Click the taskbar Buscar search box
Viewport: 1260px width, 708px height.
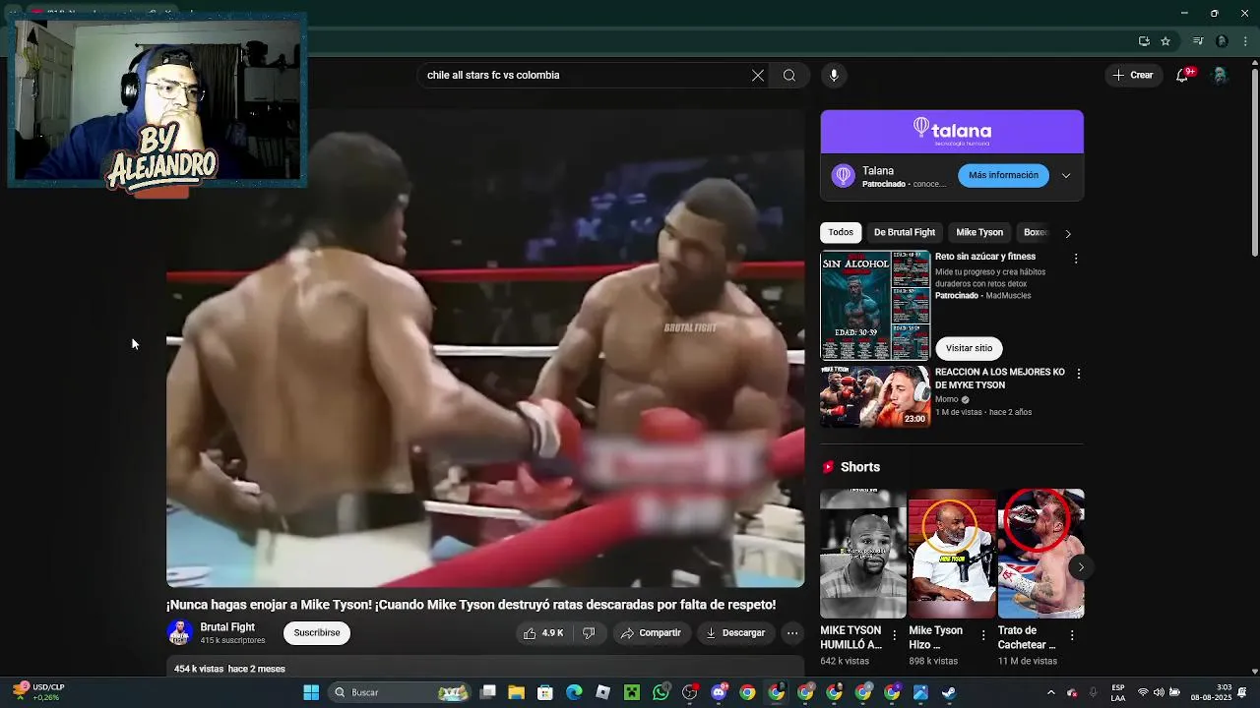399,692
